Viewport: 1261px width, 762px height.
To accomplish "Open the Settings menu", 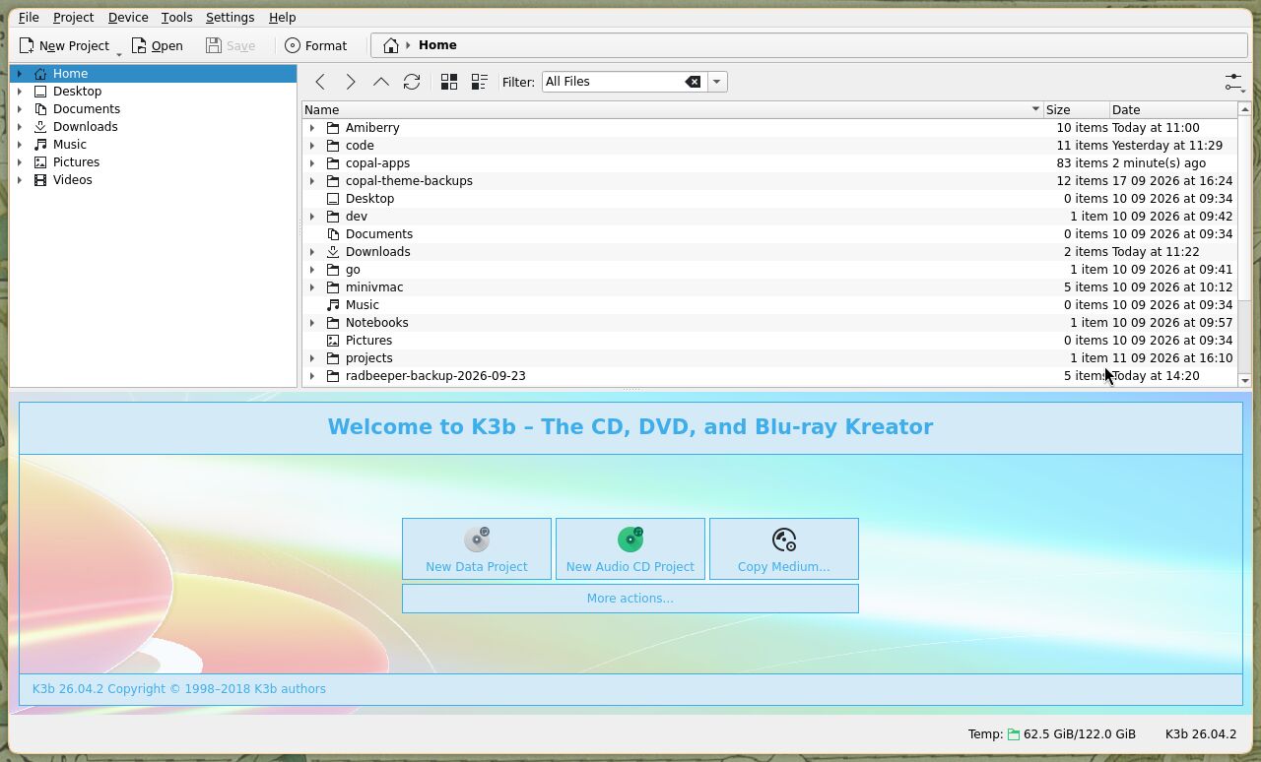I will coord(230,18).
